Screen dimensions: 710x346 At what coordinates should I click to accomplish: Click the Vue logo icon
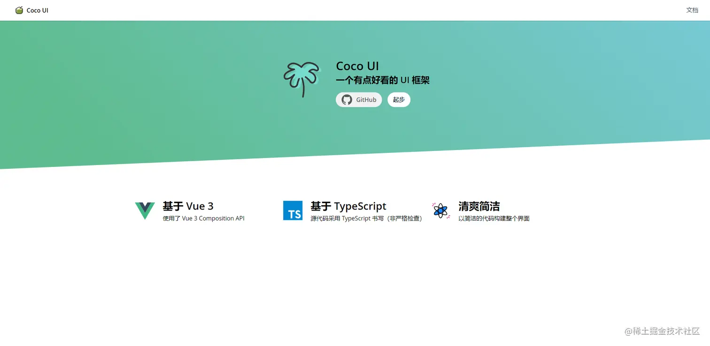145,211
